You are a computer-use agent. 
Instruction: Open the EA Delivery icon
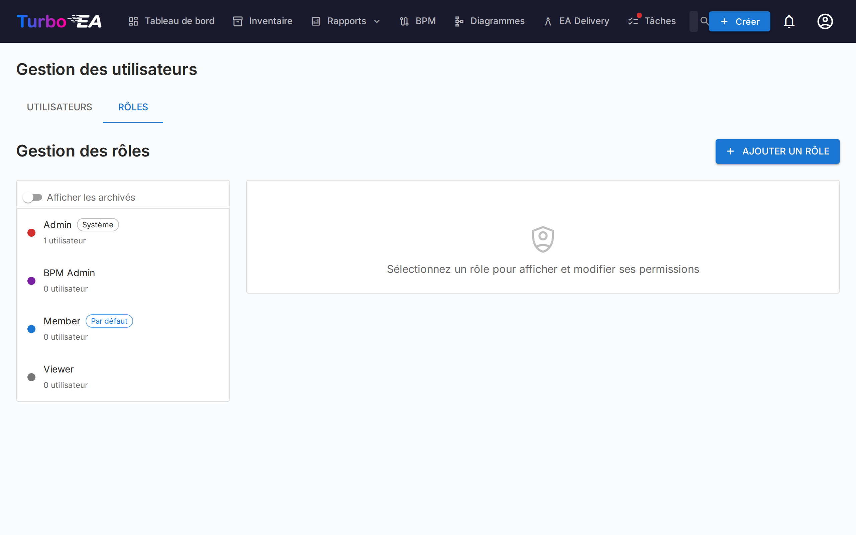(x=548, y=21)
